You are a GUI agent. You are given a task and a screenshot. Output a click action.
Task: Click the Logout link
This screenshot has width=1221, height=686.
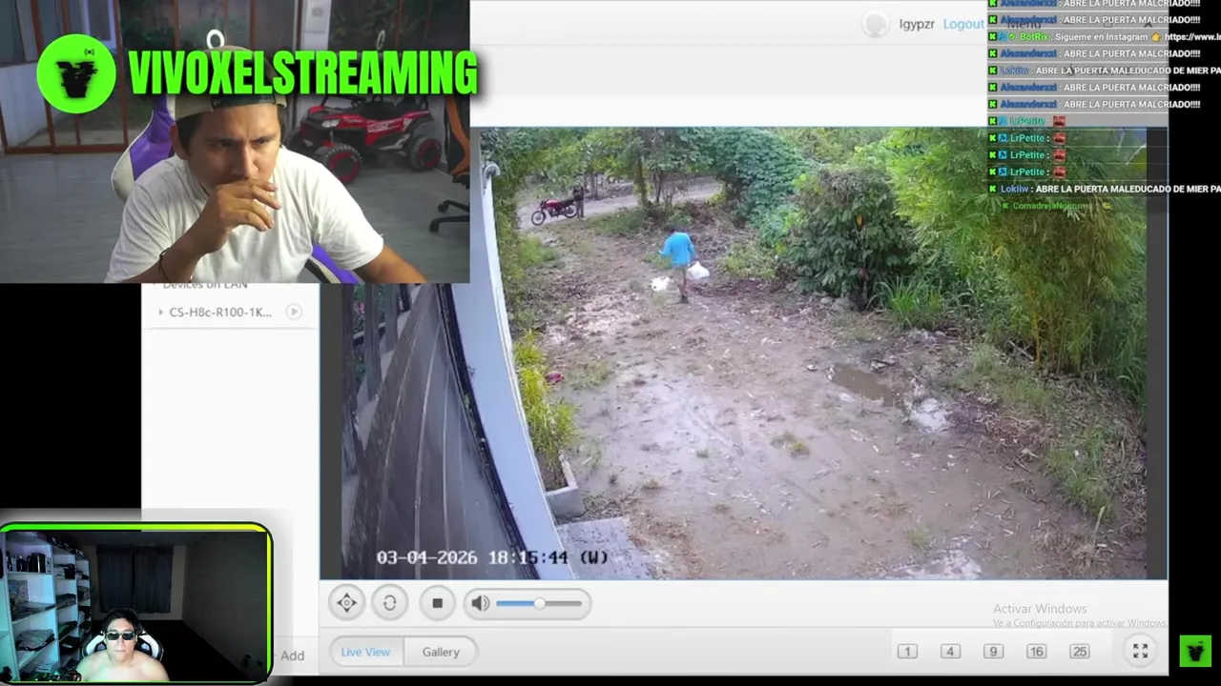tap(963, 24)
